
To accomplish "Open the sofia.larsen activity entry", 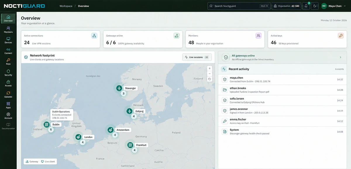I will [x=283, y=100].
